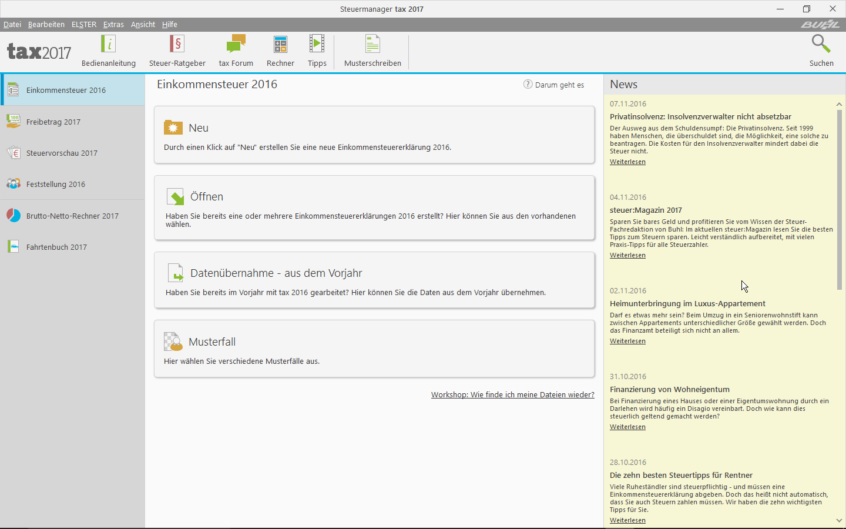This screenshot has width=846, height=529.
Task: Click the Feststellung 2016 people icon
Action: click(13, 184)
